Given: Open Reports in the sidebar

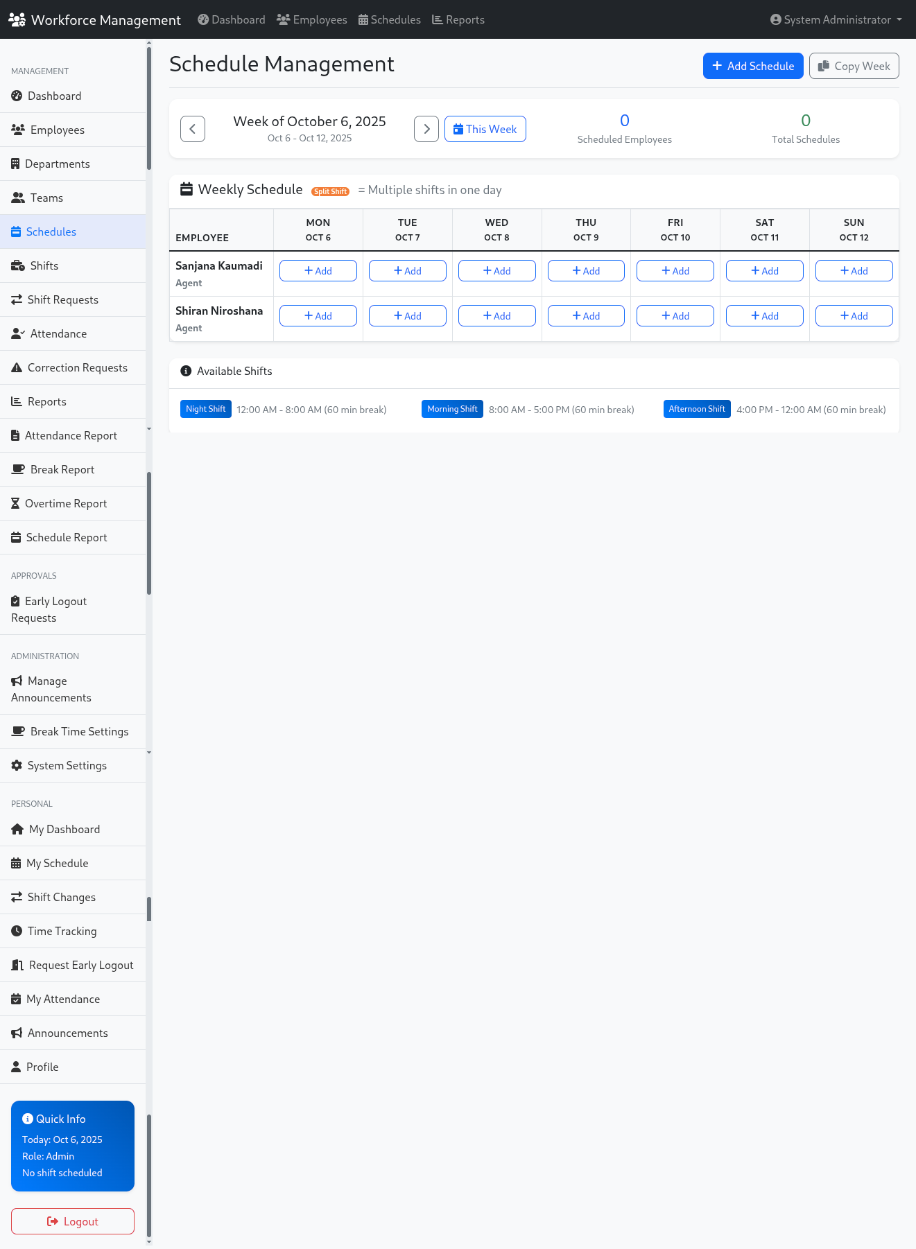Looking at the screenshot, I should pyautogui.click(x=73, y=401).
